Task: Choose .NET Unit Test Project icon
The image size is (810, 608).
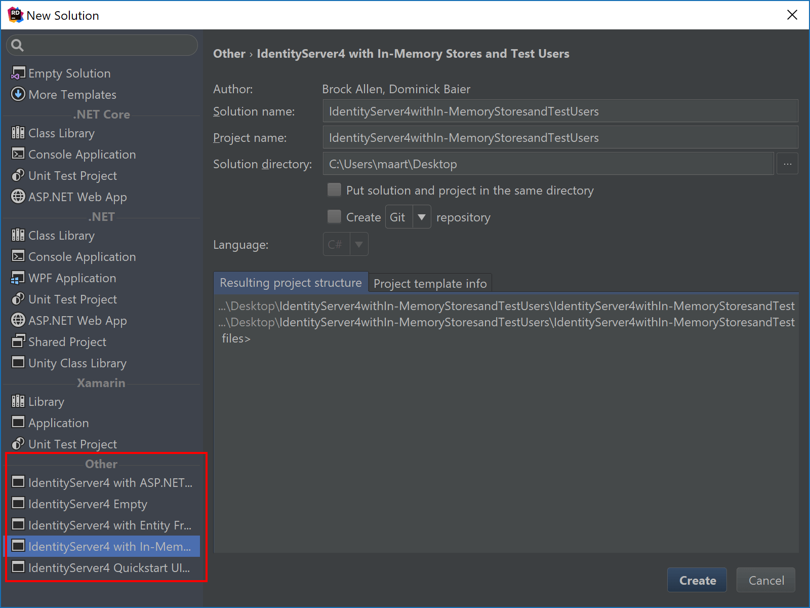Action: 18,299
